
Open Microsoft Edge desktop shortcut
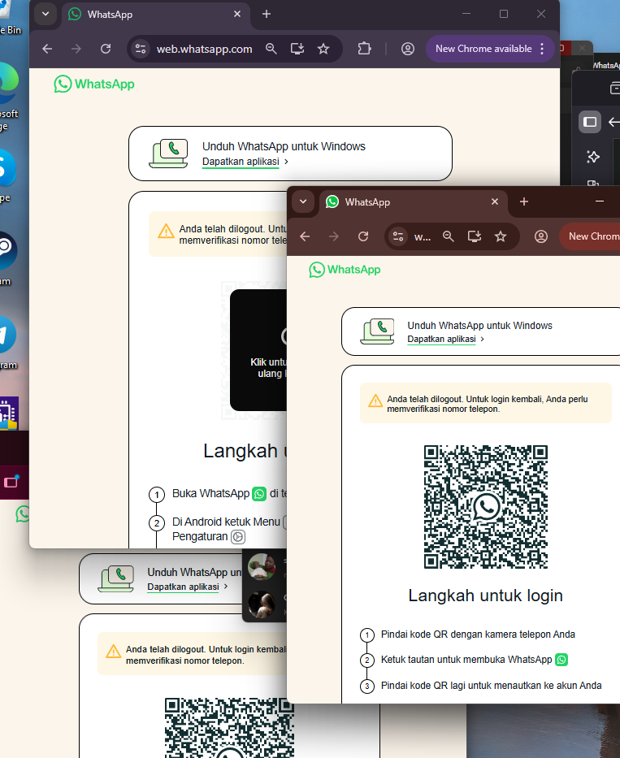tap(8, 83)
